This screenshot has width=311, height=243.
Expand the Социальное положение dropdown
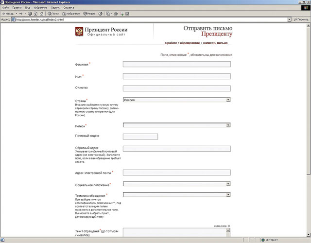[x=177, y=184]
